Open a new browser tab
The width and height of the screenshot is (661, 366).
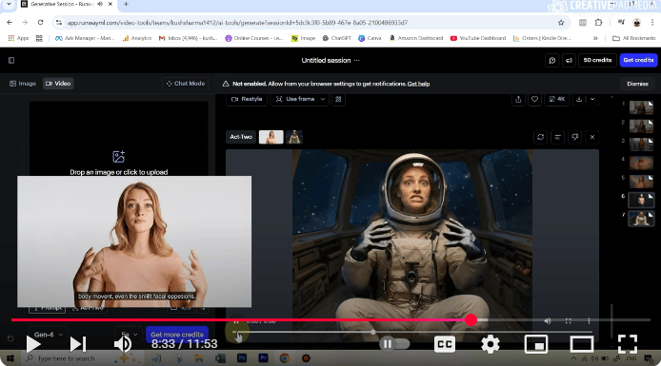click(x=126, y=4)
